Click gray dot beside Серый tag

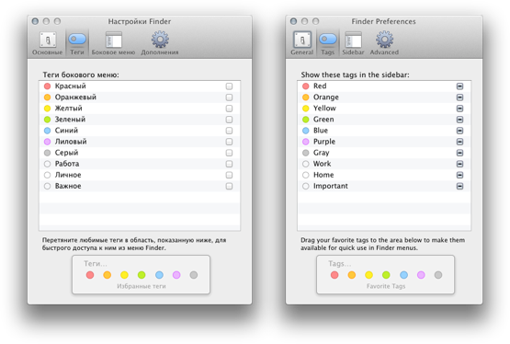click(47, 153)
